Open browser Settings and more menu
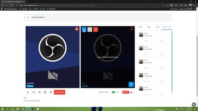The height and width of the screenshot is (111, 198). (x=195, y=5)
